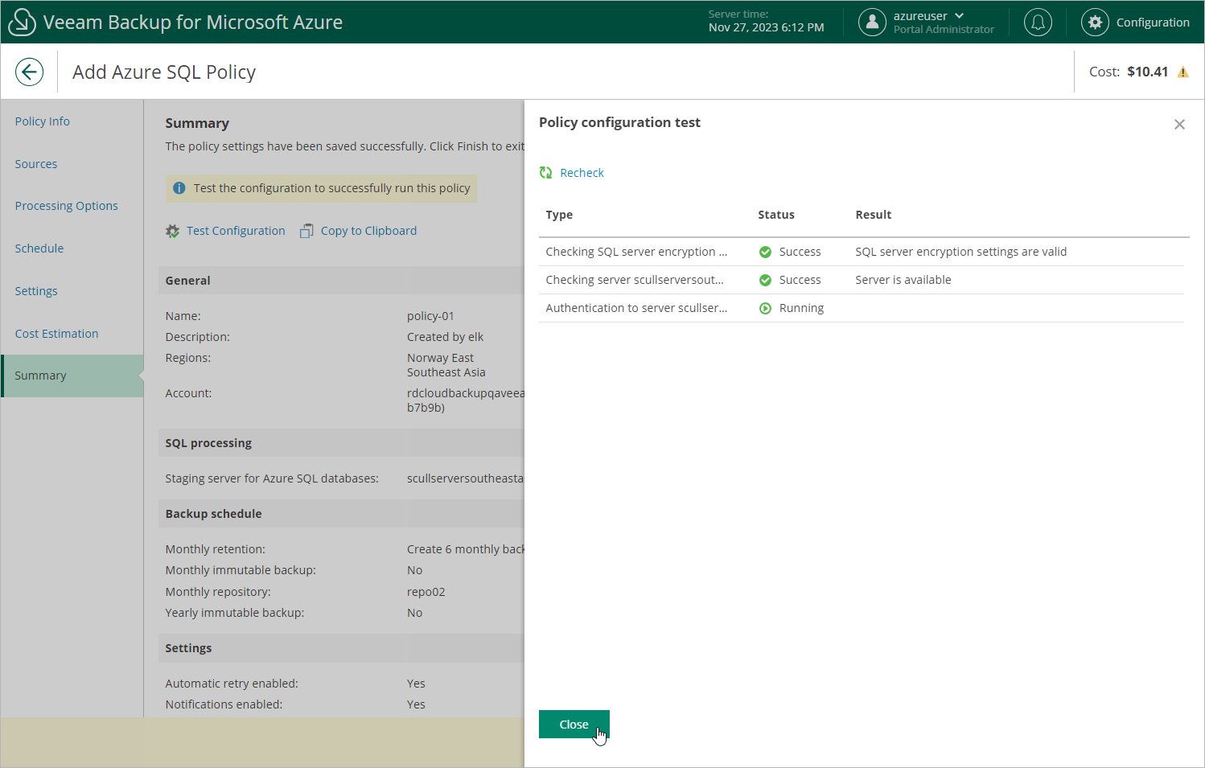Viewport: 1205px width, 768px height.
Task: Click server time 'Nov 27, 2023 6:12 PM'
Action: point(767,27)
